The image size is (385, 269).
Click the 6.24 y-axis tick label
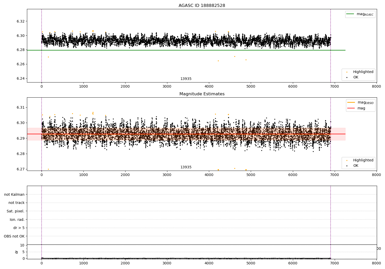point(20,78)
